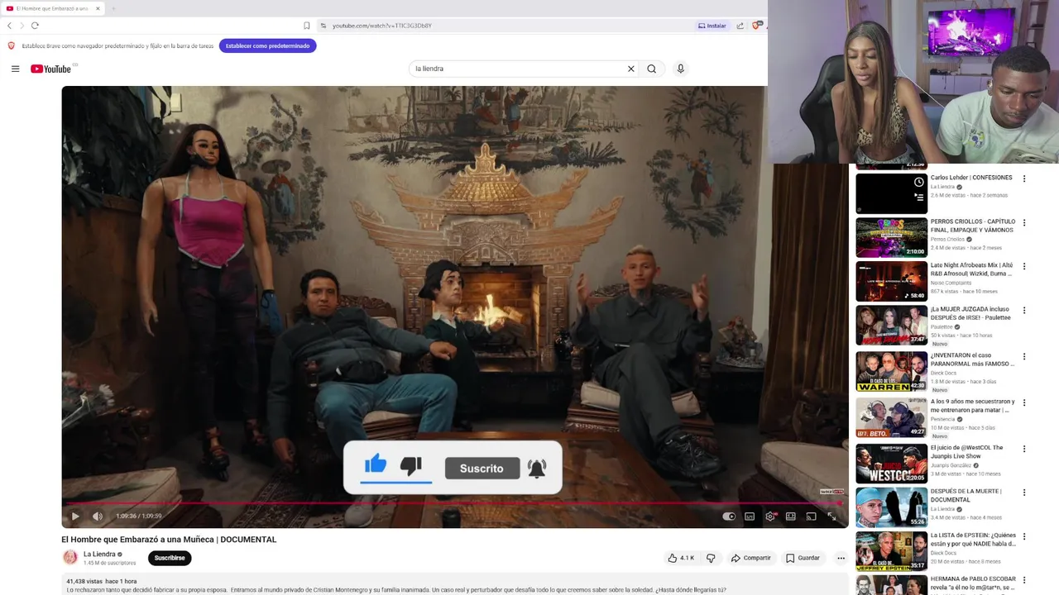Screen dimensions: 1059x595
Task: Open INVENTARON el caso PARANORMAL video
Action: pos(891,371)
